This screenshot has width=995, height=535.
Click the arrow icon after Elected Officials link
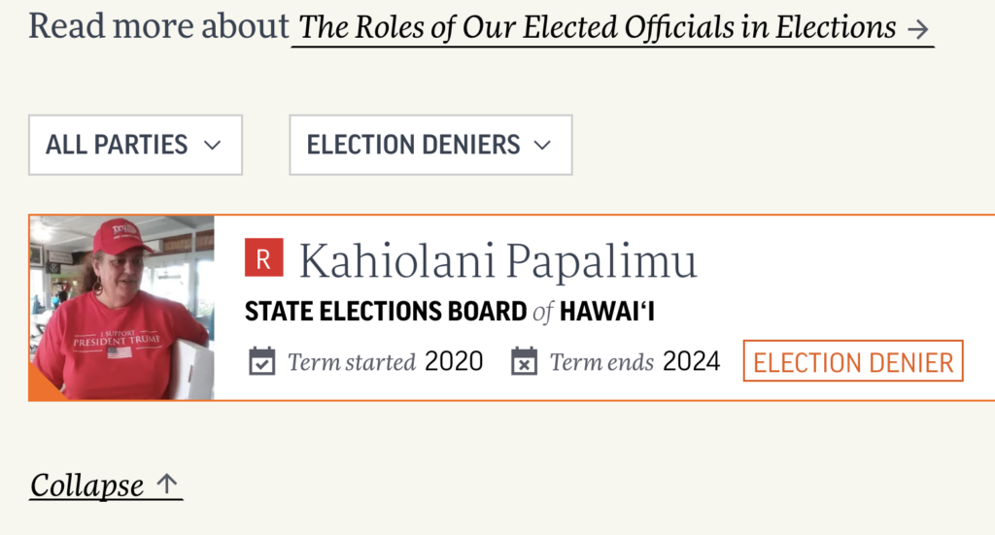pos(917,29)
